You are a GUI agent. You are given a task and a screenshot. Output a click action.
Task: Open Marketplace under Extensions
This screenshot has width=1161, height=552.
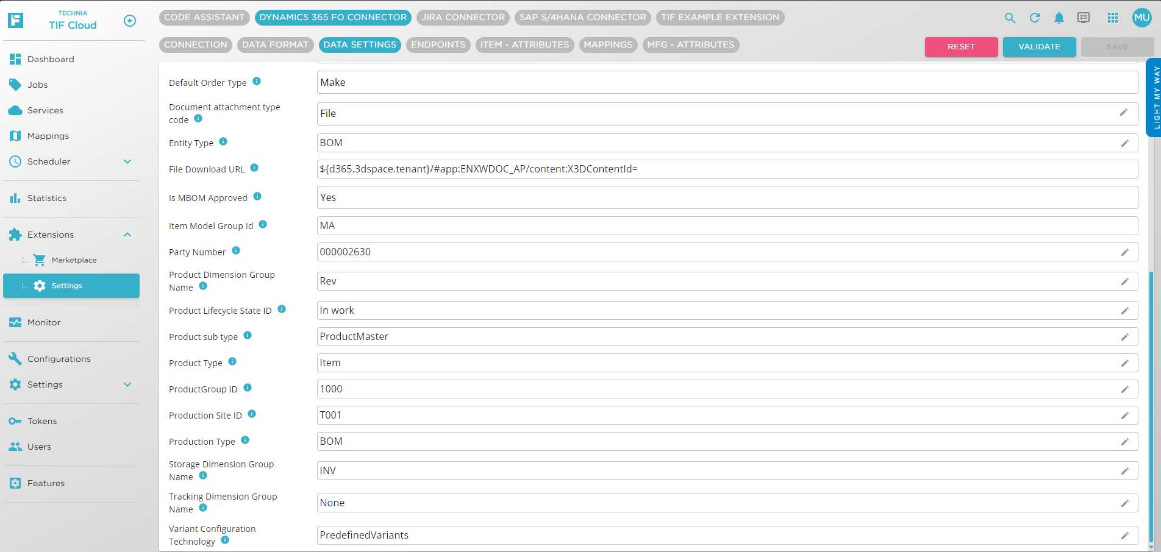(x=74, y=260)
